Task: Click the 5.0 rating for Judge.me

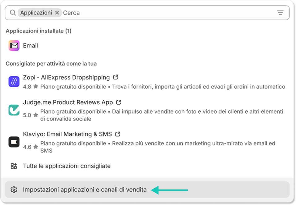Action: tap(27, 115)
